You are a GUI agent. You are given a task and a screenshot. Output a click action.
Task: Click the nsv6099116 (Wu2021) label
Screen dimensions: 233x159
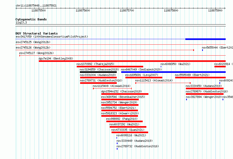pyautogui.click(x=131, y=135)
